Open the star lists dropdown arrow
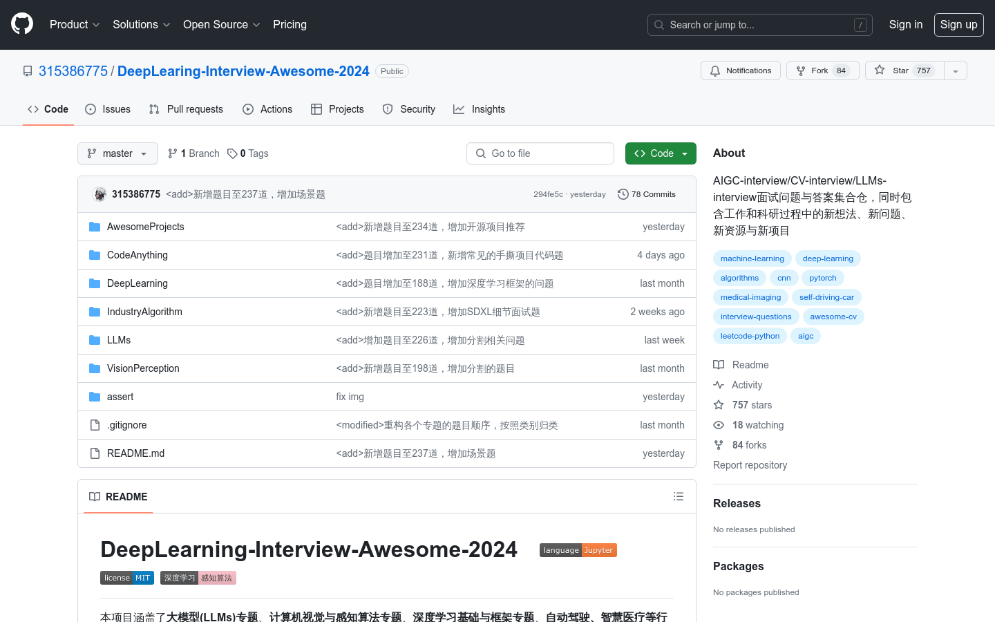995x622 pixels. tap(956, 70)
